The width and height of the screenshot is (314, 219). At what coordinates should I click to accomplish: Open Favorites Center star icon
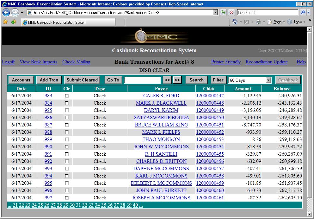(x=5, y=22)
